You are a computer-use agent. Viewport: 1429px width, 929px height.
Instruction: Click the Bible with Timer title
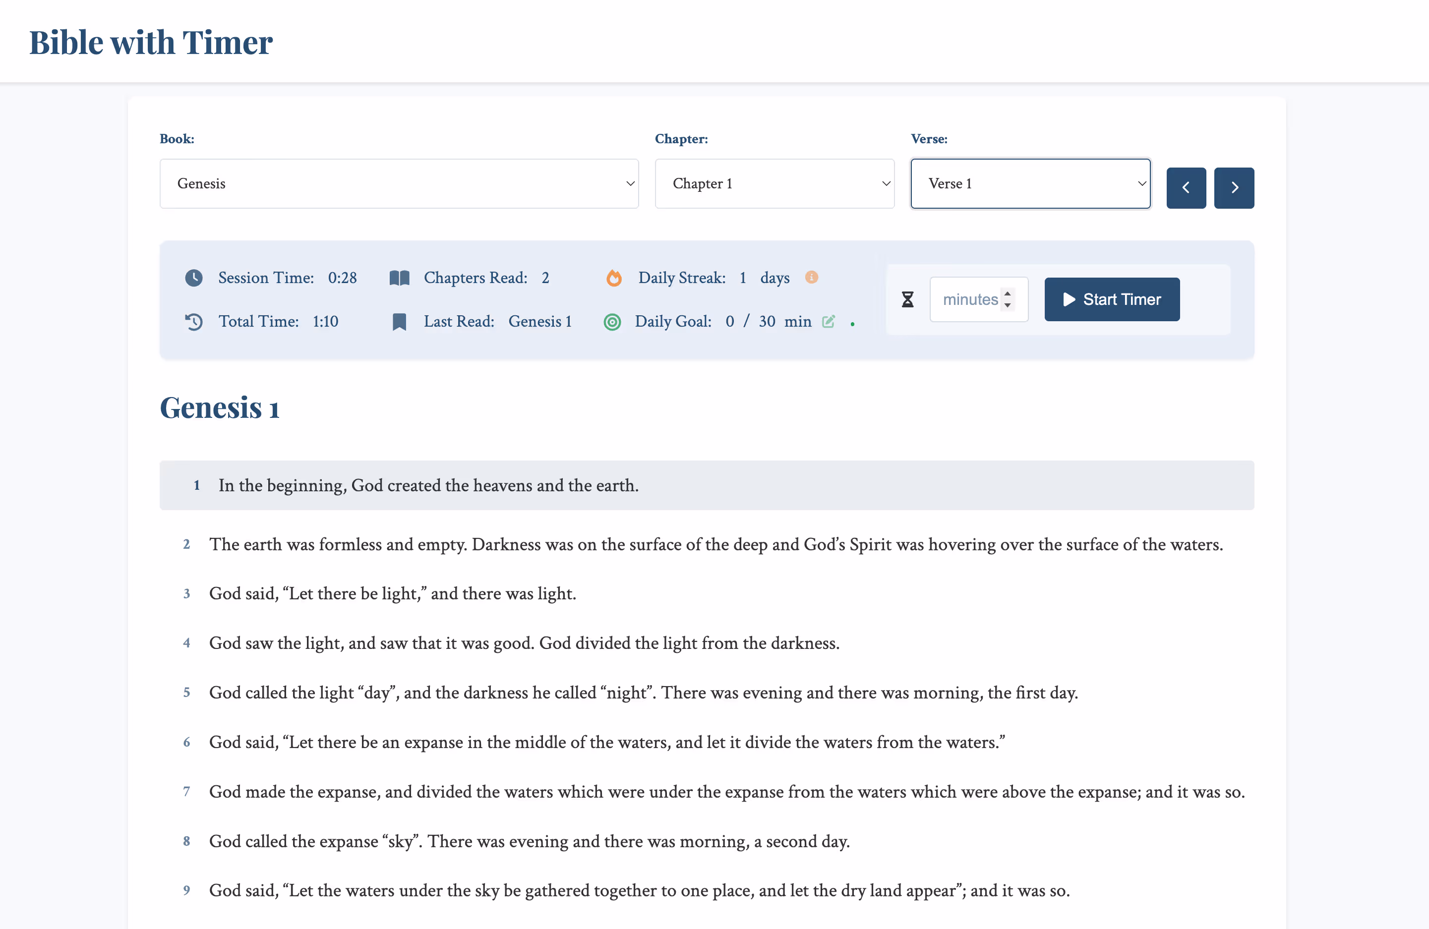[151, 42]
